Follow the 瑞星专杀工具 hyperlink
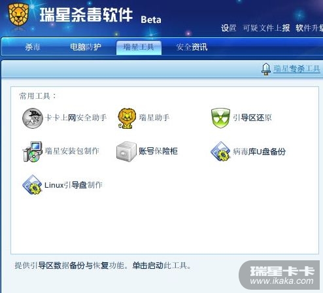This screenshot has width=323, height=293. (297, 69)
